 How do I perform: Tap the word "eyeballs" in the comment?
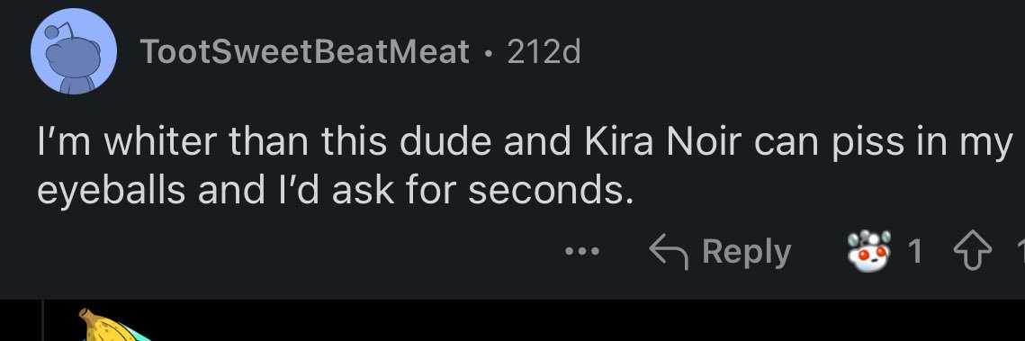pyautogui.click(x=107, y=191)
